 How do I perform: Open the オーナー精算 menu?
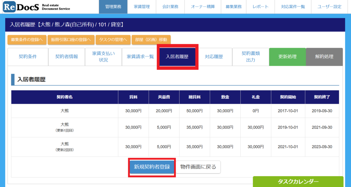(x=203, y=7)
